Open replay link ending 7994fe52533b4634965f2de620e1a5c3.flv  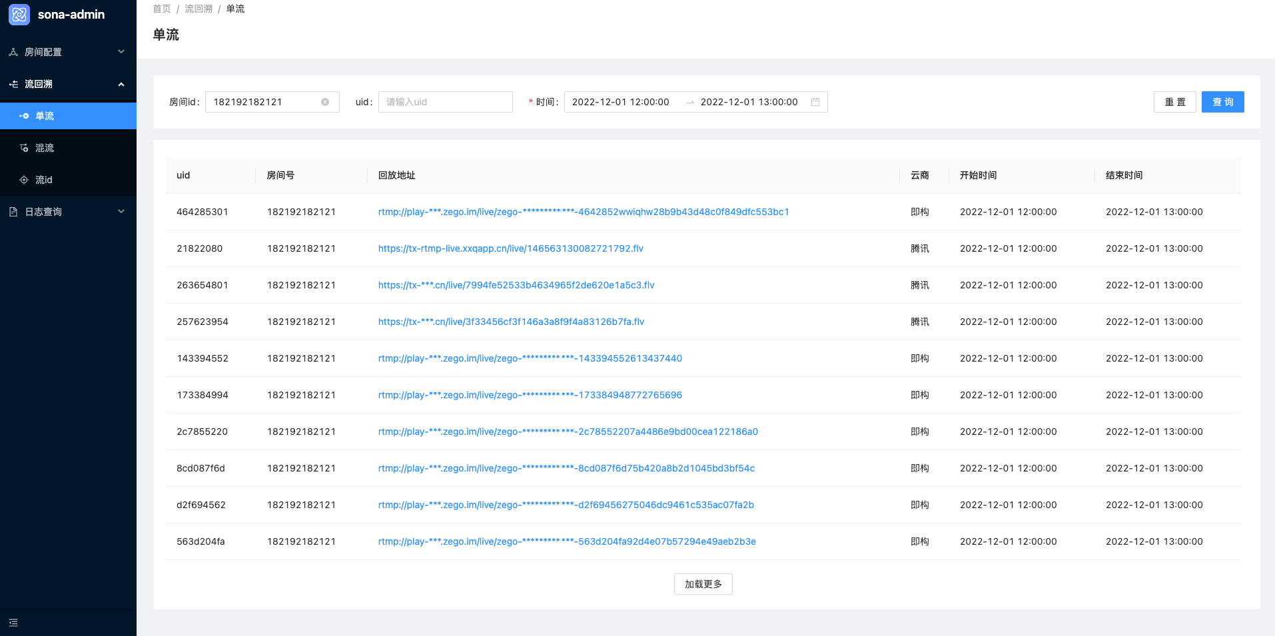[x=516, y=285]
